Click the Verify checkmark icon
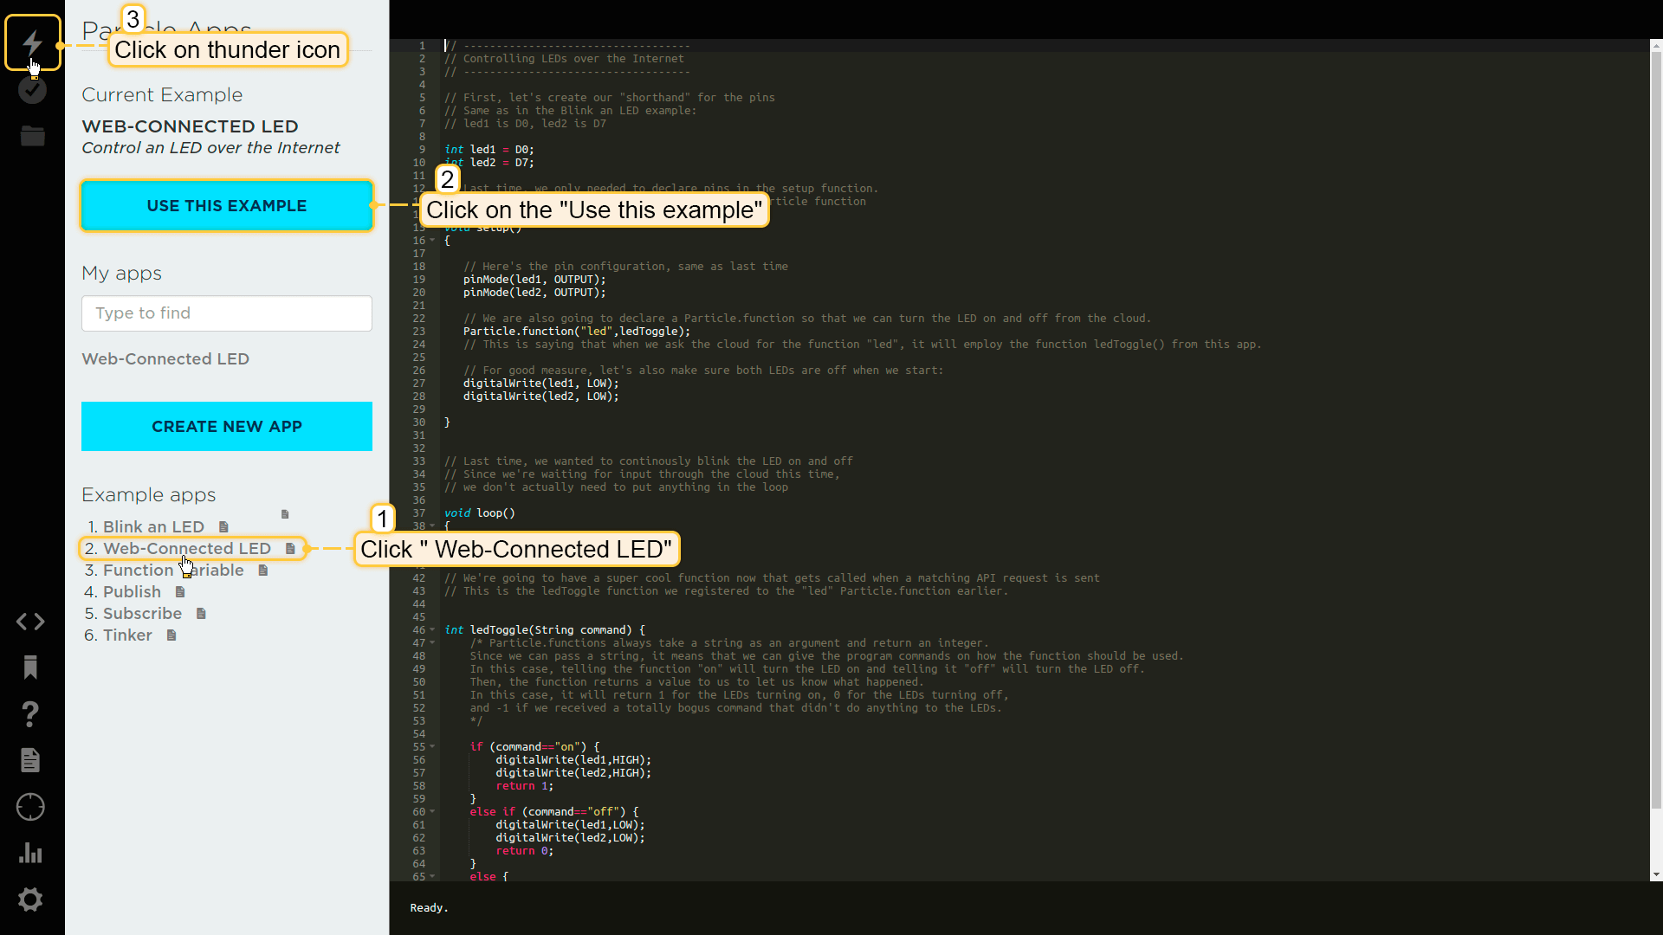The height and width of the screenshot is (935, 1663). 32,89
